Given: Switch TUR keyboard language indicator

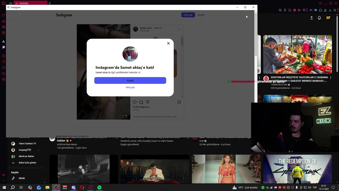Looking at the screenshot, I should click(315, 188).
